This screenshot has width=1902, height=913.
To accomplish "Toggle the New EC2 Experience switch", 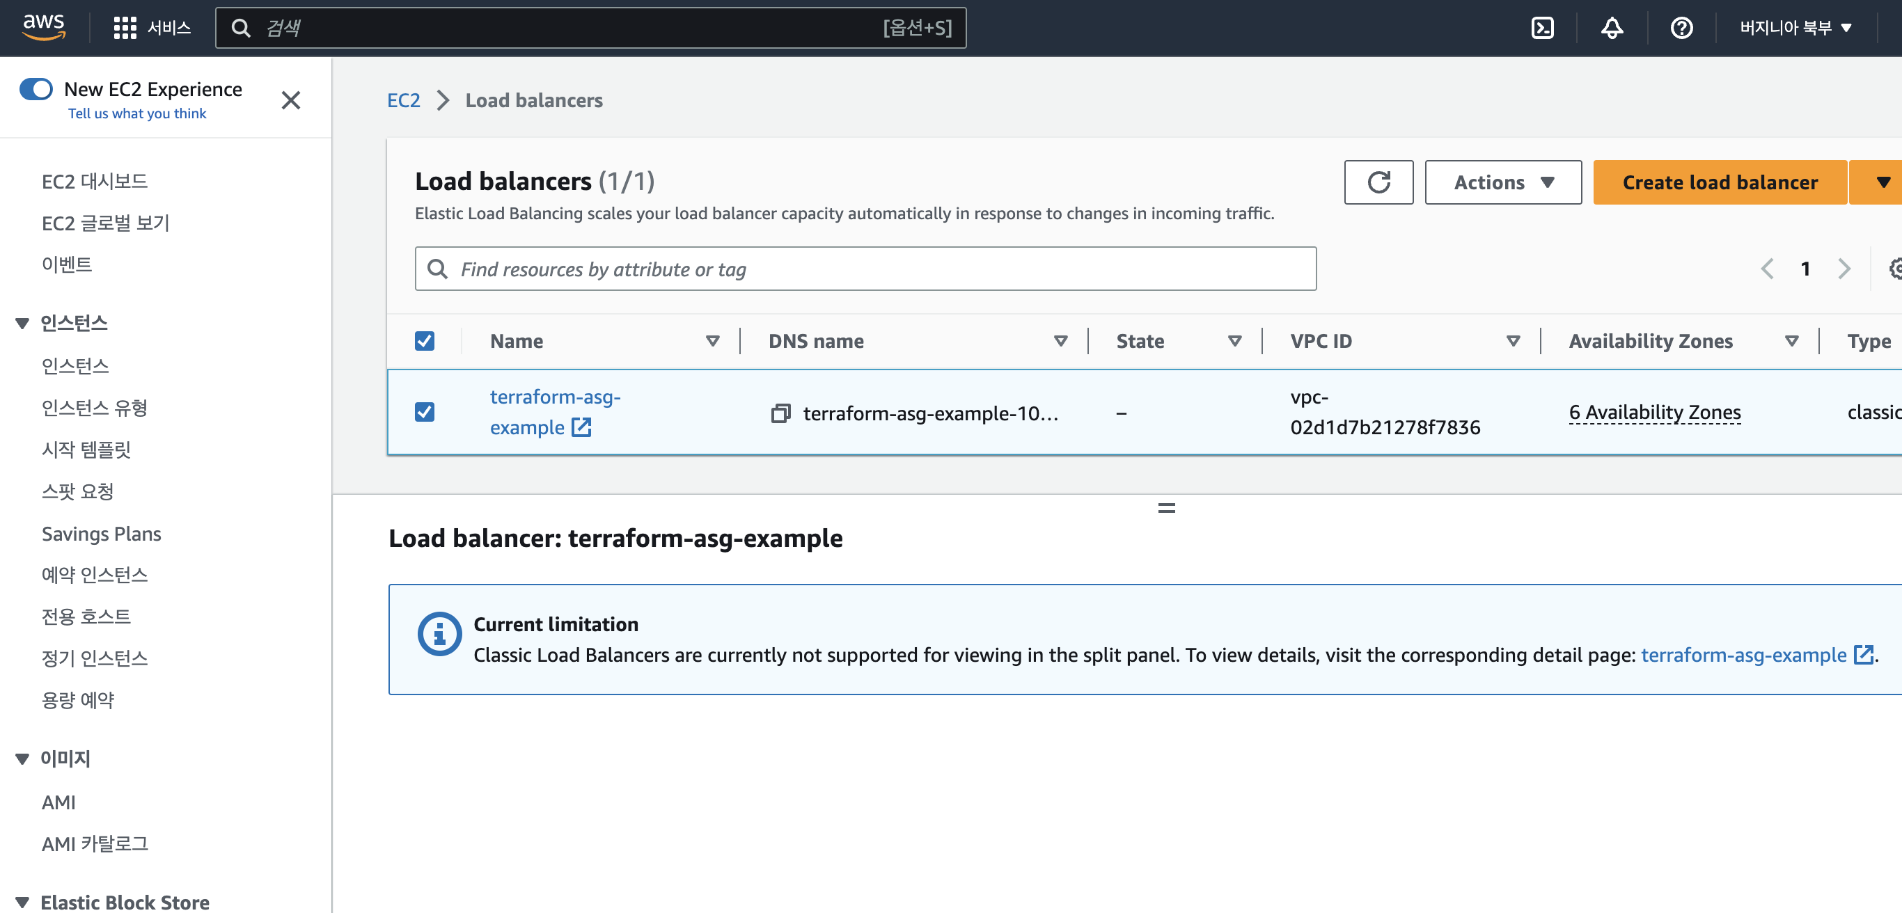I will pos(36,89).
